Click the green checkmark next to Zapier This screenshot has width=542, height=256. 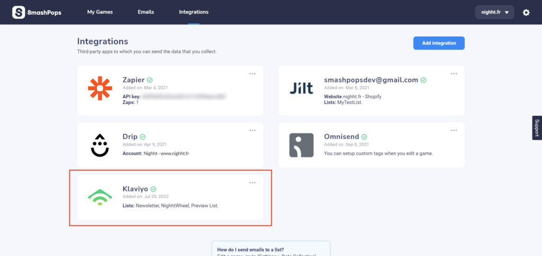[150, 80]
